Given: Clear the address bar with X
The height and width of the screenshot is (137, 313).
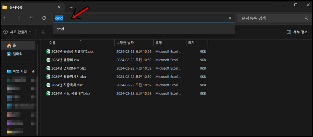Looking at the screenshot, I should [230, 18].
